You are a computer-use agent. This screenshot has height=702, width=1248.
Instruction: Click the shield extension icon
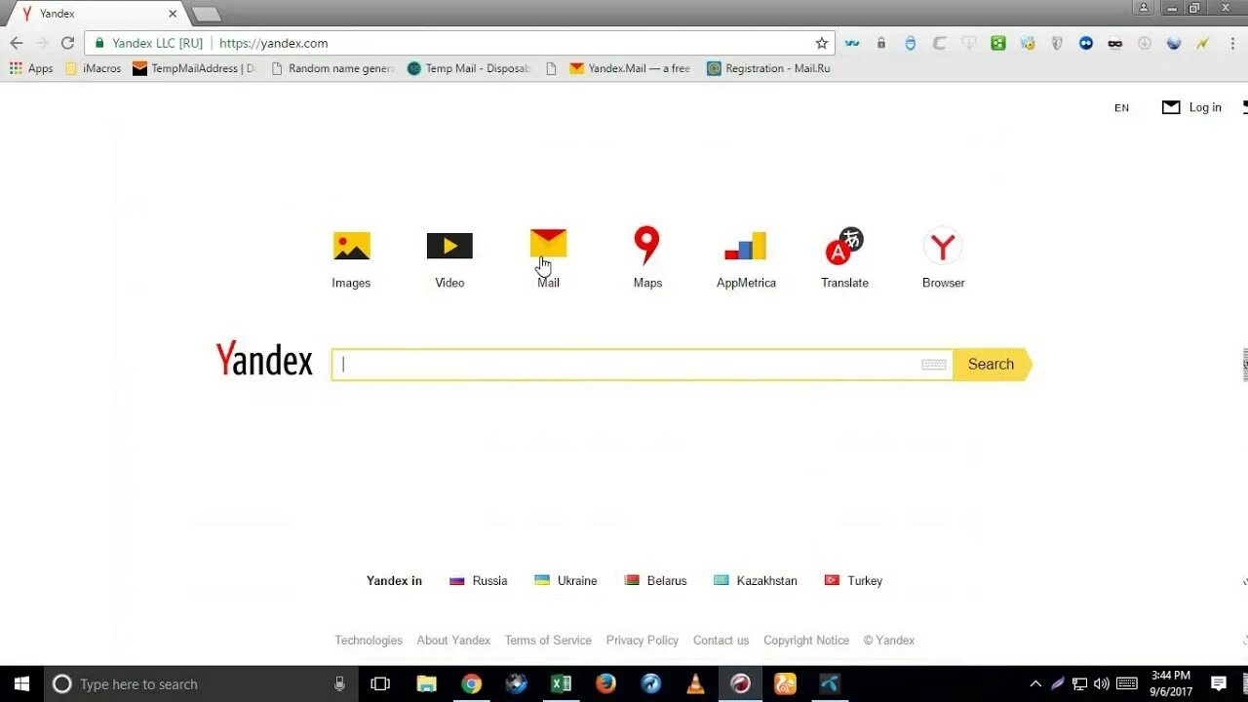tap(1057, 43)
